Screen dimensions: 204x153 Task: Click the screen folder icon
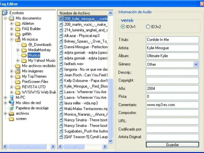(x=11, y=119)
